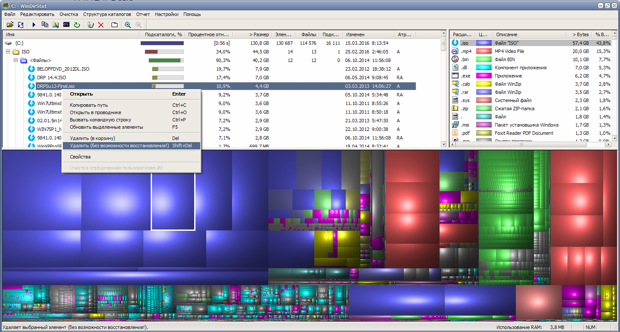Sort by the '> Размер' column header
The height and width of the screenshot is (332, 620).
pyautogui.click(x=258, y=34)
